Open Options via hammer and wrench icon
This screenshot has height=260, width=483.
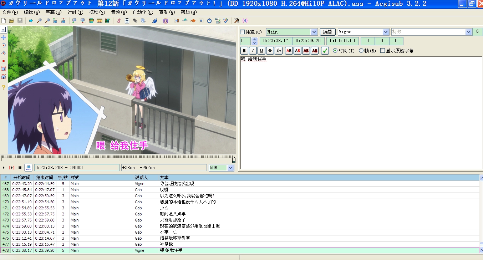click(x=237, y=21)
